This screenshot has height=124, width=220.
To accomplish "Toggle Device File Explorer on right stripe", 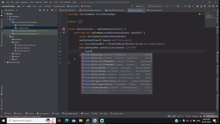I will click(x=218, y=102).
